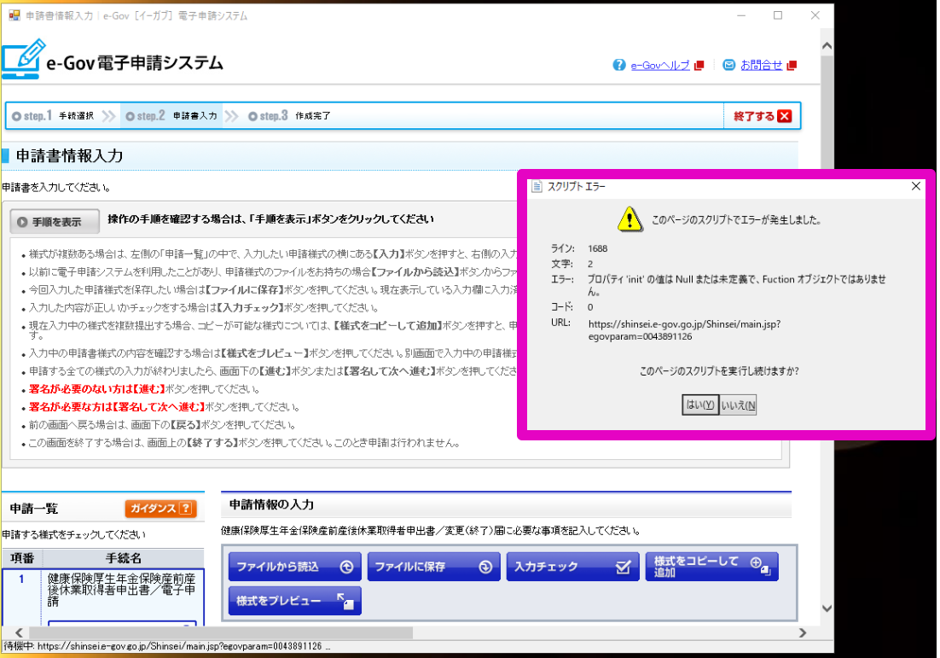Screen dimensions: 940x658
Task: Click the app icon in the window title bar
Action: coord(14,15)
